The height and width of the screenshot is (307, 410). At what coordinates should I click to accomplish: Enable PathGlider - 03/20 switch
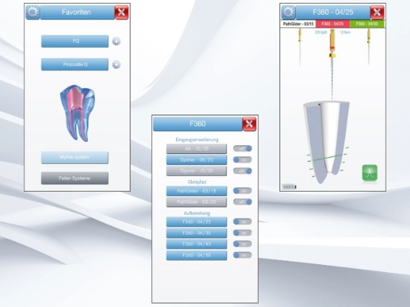pos(242,202)
